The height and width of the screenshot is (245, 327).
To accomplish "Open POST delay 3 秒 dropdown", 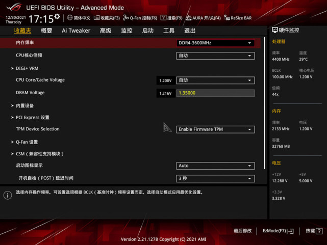I will [215, 179].
